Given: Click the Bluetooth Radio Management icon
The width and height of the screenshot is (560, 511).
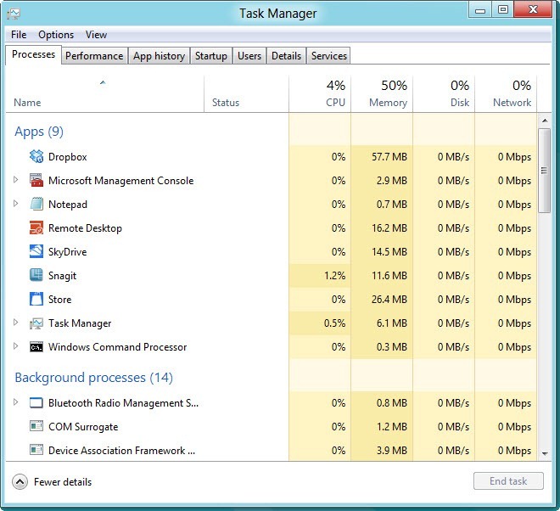Looking at the screenshot, I should [36, 402].
